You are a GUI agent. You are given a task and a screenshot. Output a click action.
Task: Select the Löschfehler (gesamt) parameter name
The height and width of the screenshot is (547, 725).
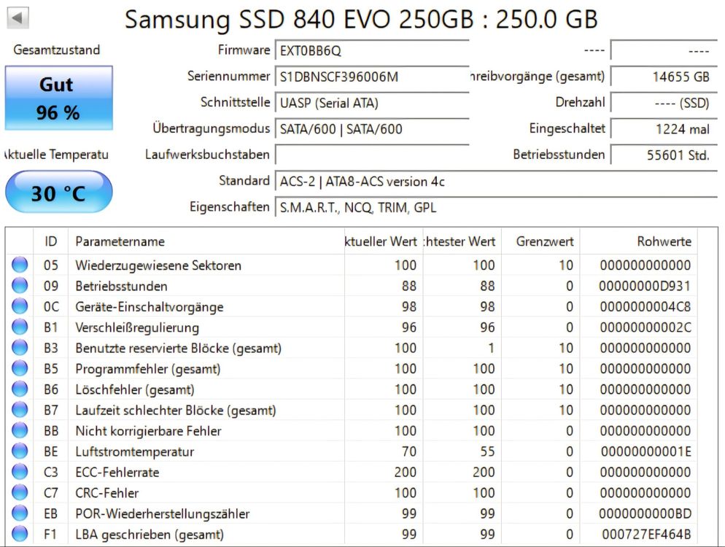tap(134, 389)
